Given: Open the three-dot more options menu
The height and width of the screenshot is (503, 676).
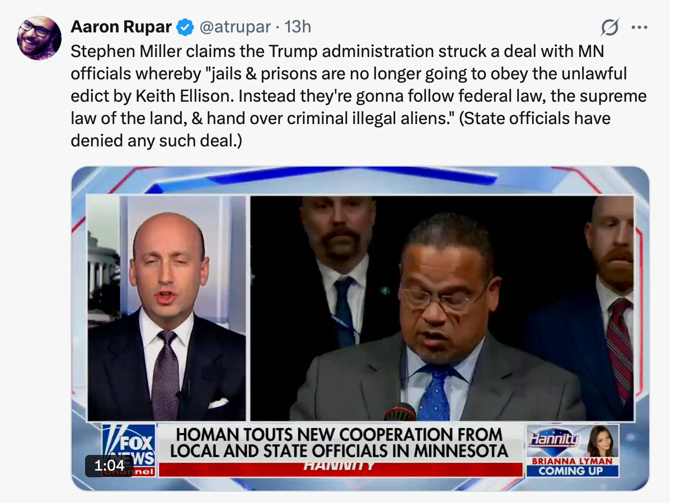Looking at the screenshot, I should click(x=639, y=27).
